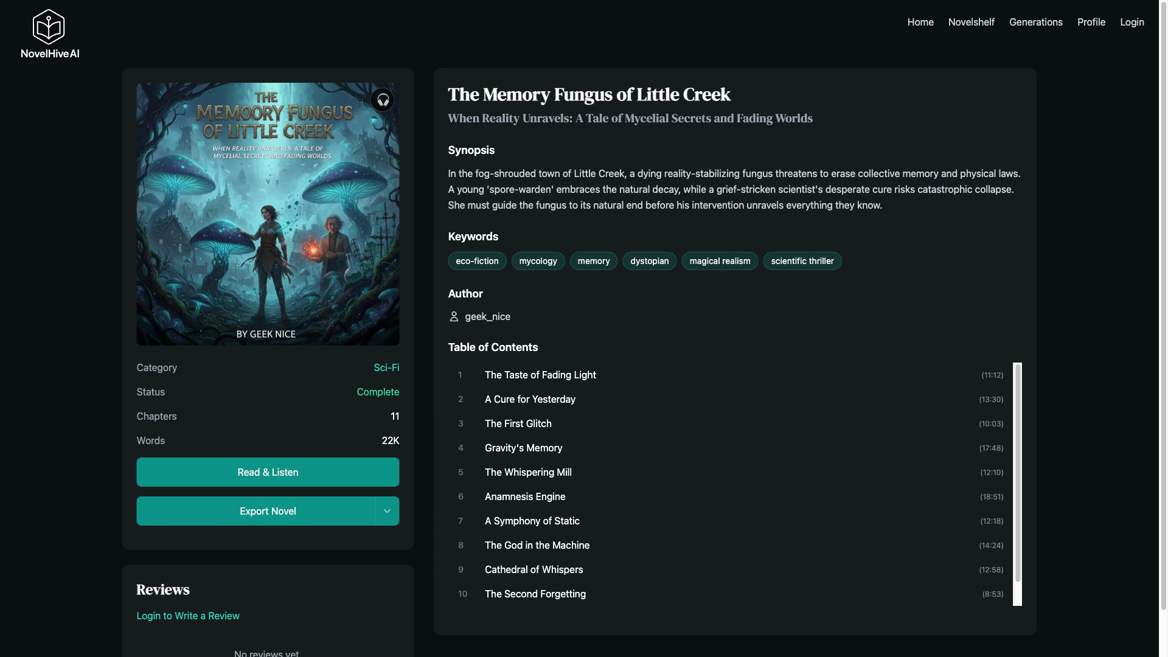Image resolution: width=1168 pixels, height=657 pixels.
Task: Go to the Novelshelf page
Action: tap(971, 22)
